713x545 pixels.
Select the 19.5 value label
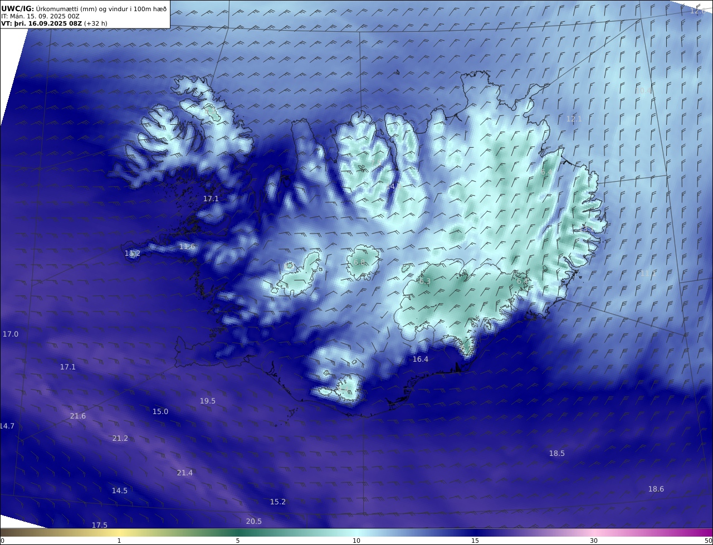208,401
